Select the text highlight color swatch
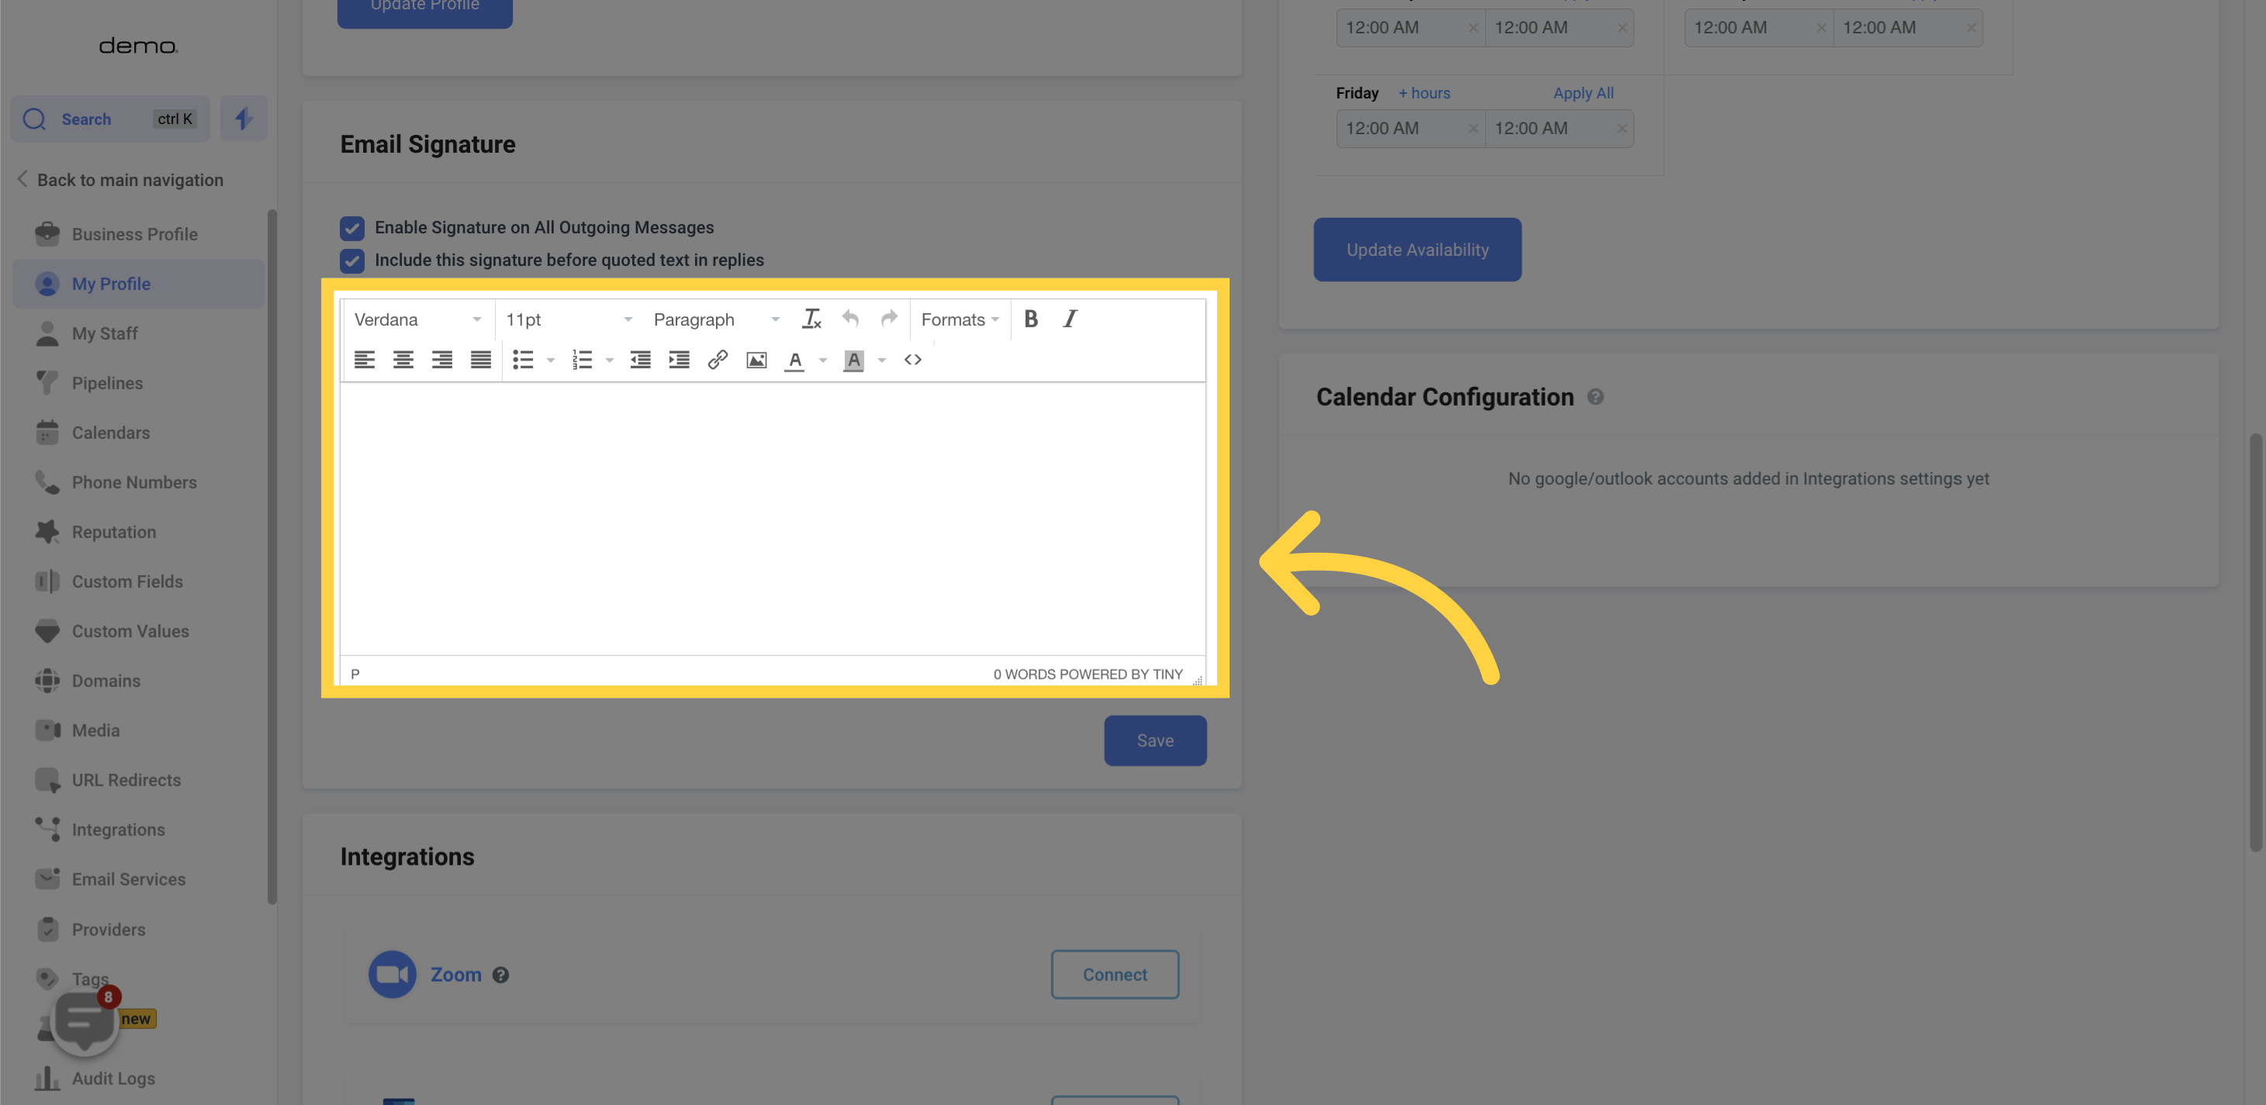This screenshot has width=2266, height=1105. [854, 360]
